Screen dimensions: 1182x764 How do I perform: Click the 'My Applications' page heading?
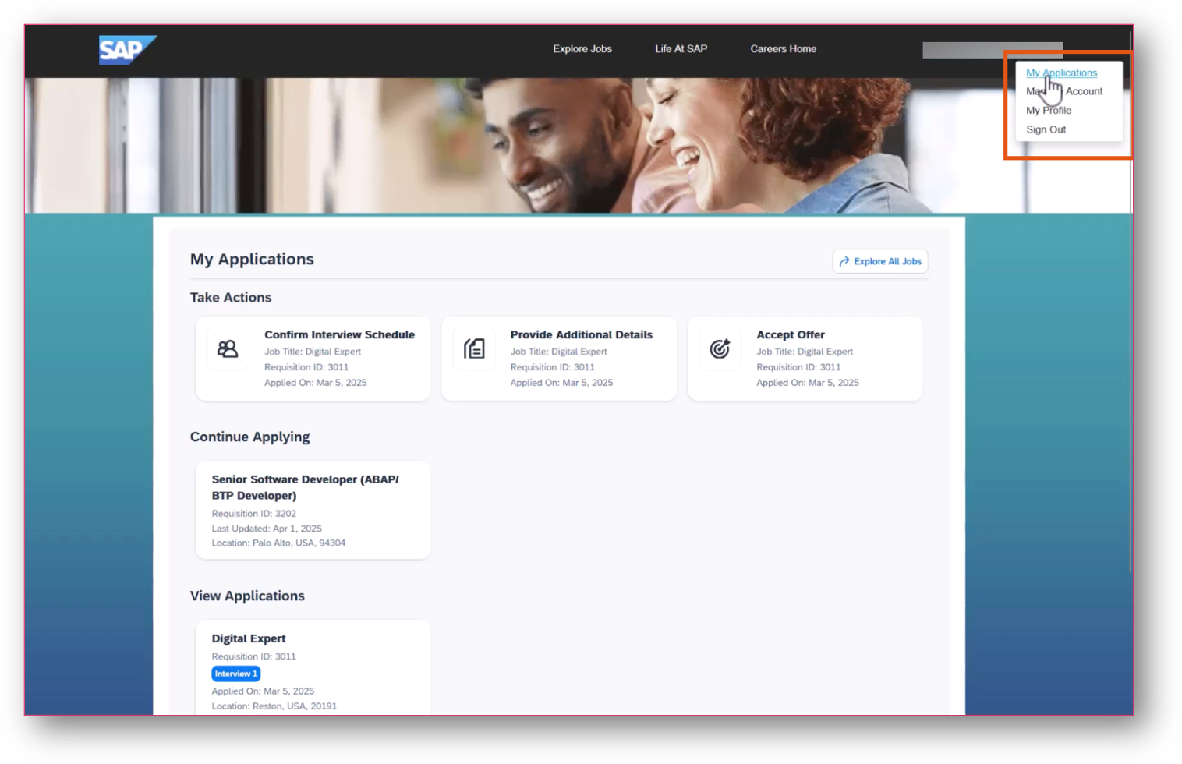point(252,260)
